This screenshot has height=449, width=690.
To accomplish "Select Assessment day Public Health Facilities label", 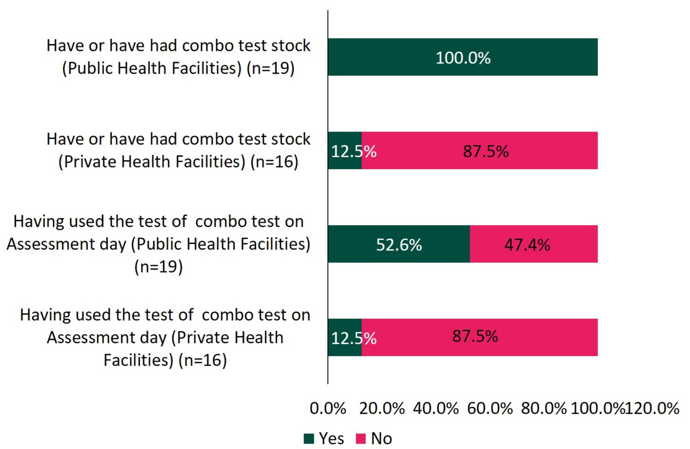I will (x=158, y=244).
